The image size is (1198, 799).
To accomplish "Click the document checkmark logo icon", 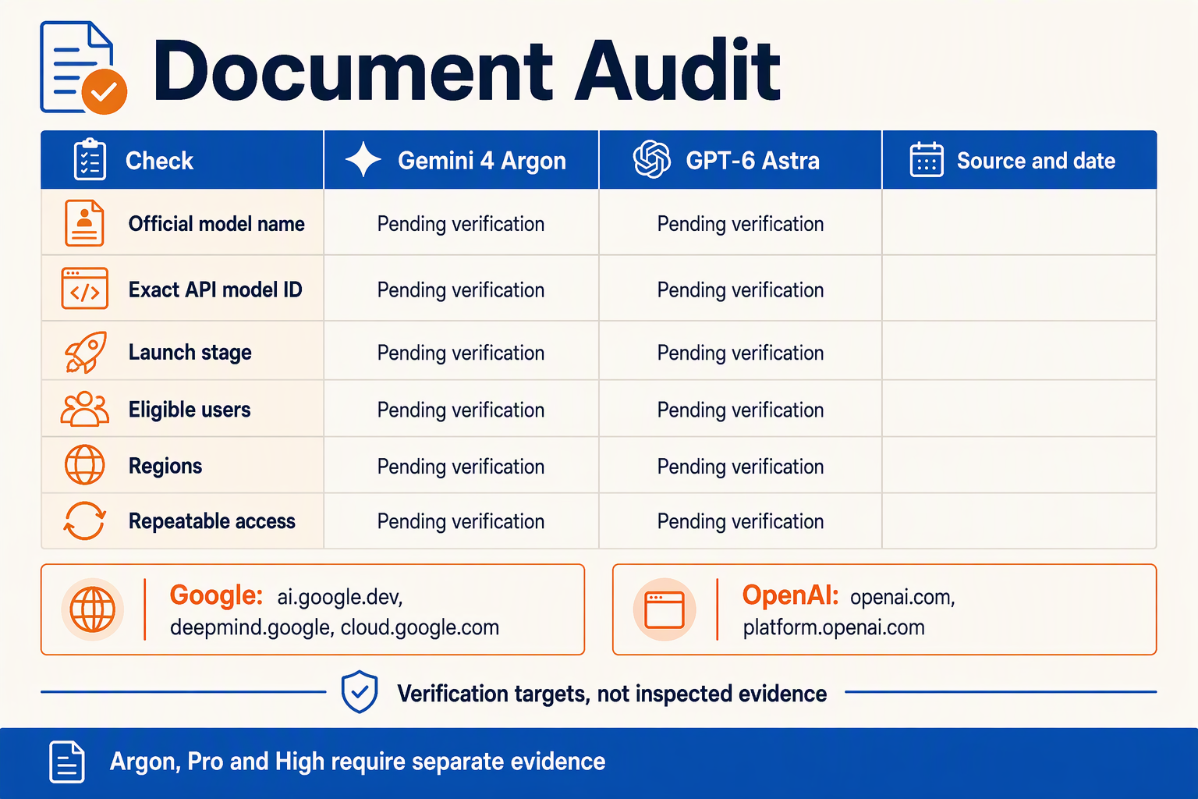I will click(83, 69).
